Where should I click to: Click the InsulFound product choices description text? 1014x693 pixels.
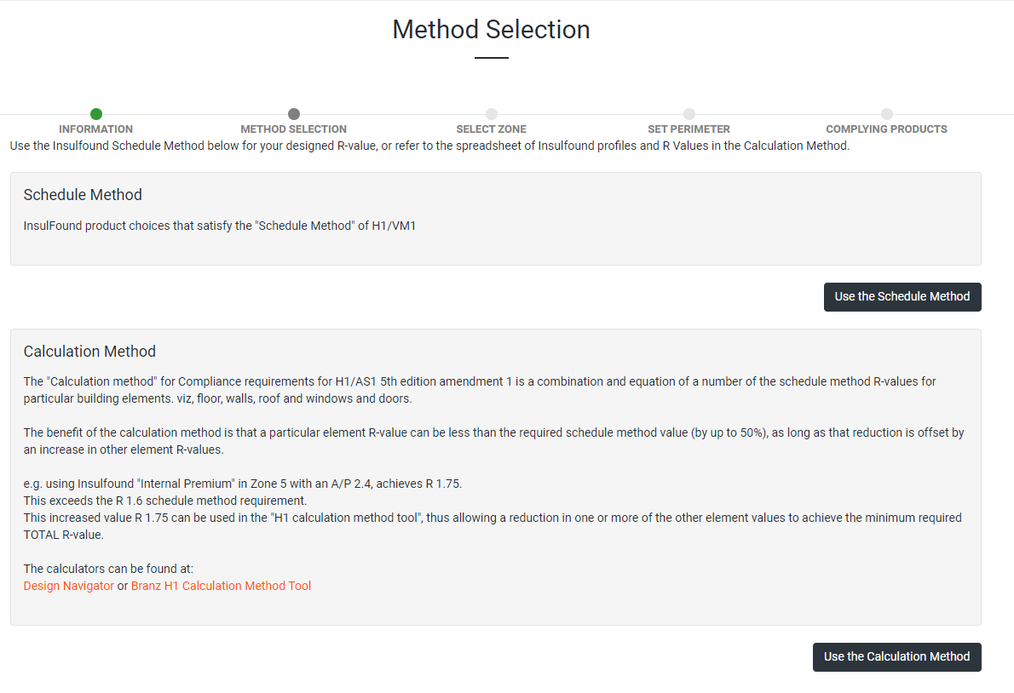pyautogui.click(x=220, y=226)
